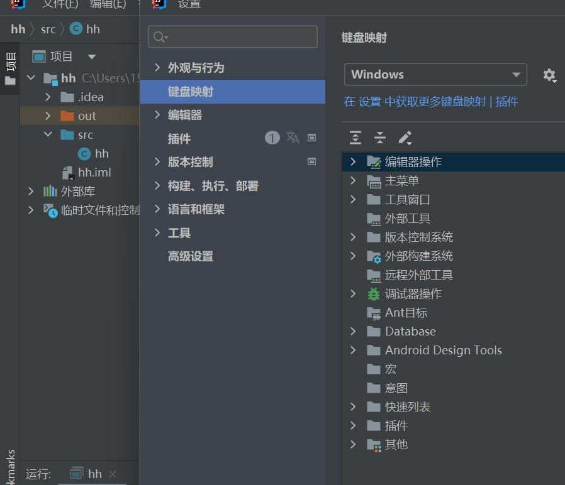565x485 pixels.
Task: Click the hh run configuration icon in run bar
Action: click(x=76, y=473)
